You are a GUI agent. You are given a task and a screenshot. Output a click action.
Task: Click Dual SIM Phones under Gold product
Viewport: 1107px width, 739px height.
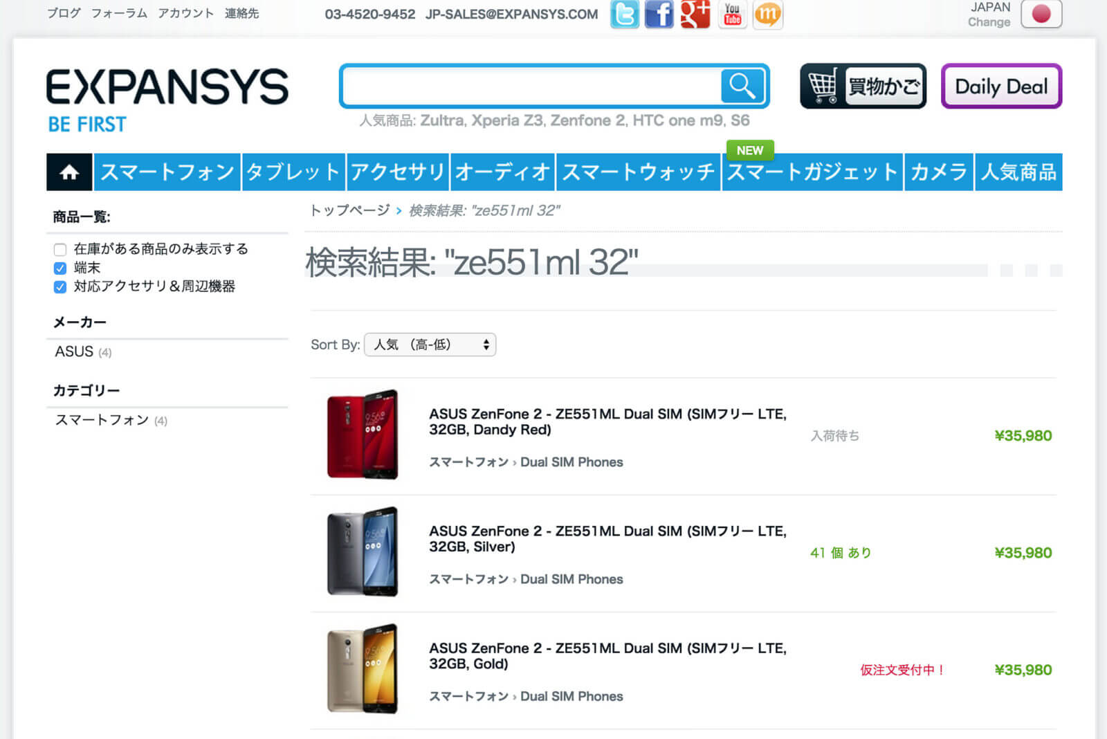pyautogui.click(x=571, y=696)
